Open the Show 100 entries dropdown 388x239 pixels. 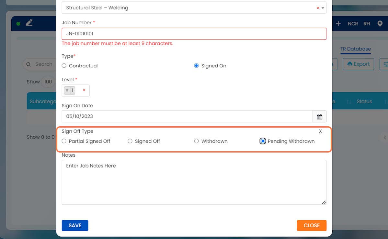48,82
